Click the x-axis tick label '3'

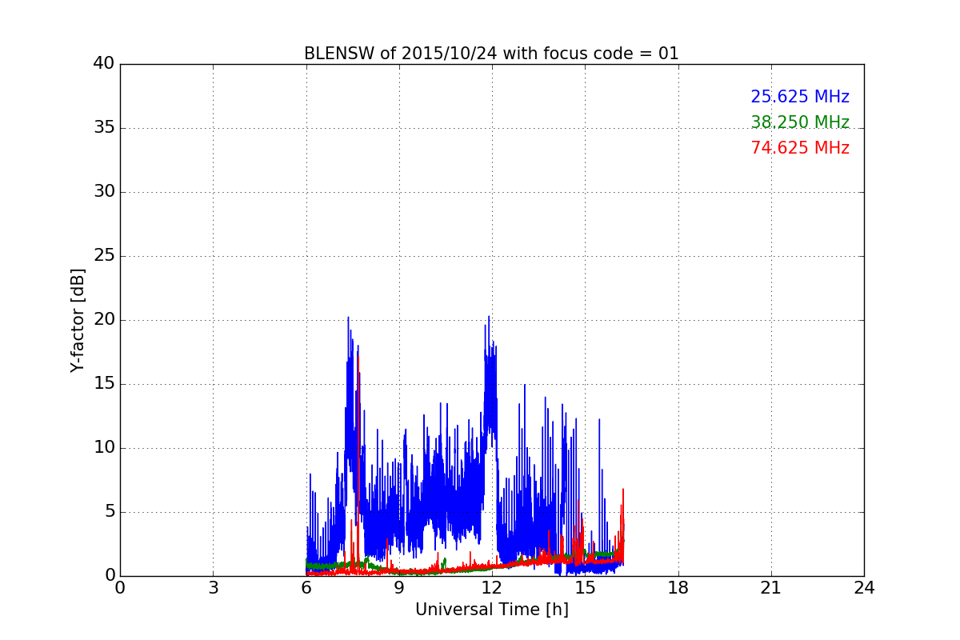tap(213, 588)
